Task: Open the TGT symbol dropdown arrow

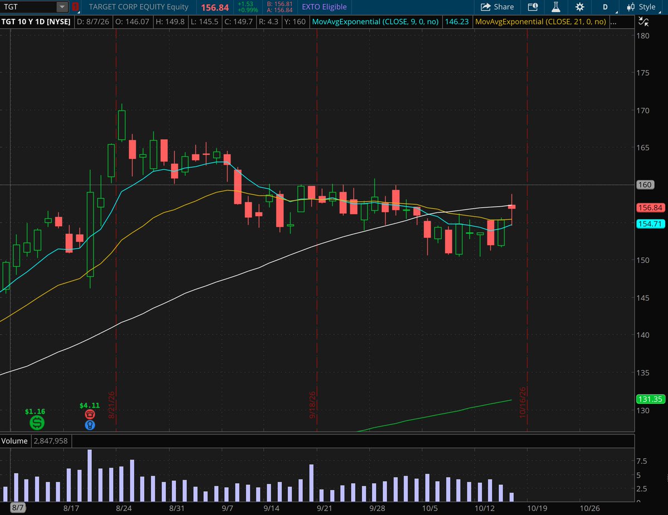Action: click(61, 7)
